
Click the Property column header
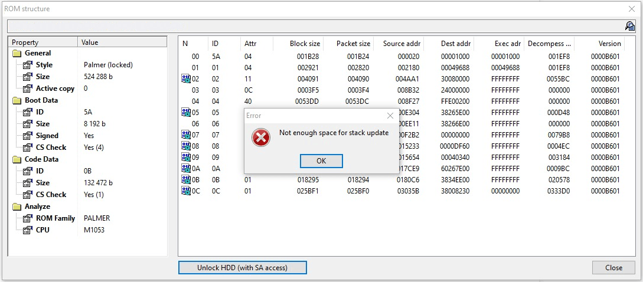click(x=43, y=42)
